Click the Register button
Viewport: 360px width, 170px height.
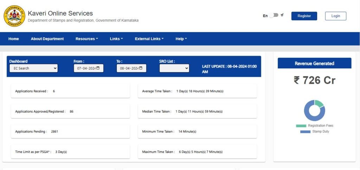[304, 16]
